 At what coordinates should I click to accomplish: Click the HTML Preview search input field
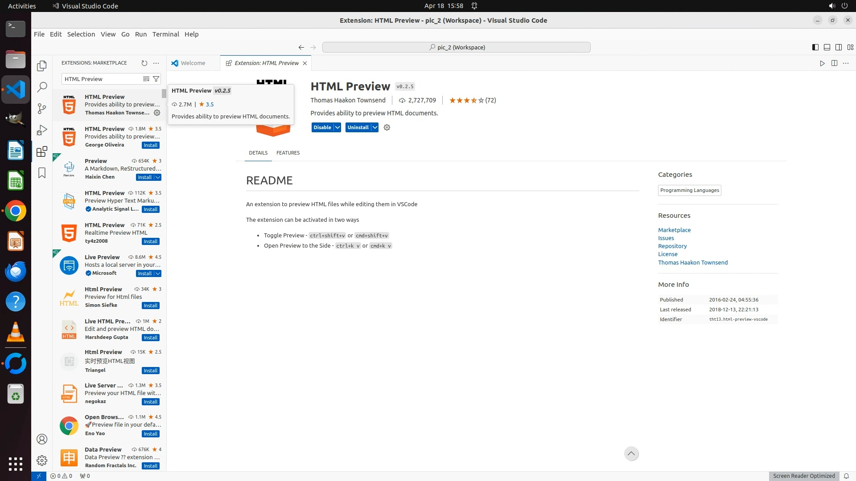point(101,79)
